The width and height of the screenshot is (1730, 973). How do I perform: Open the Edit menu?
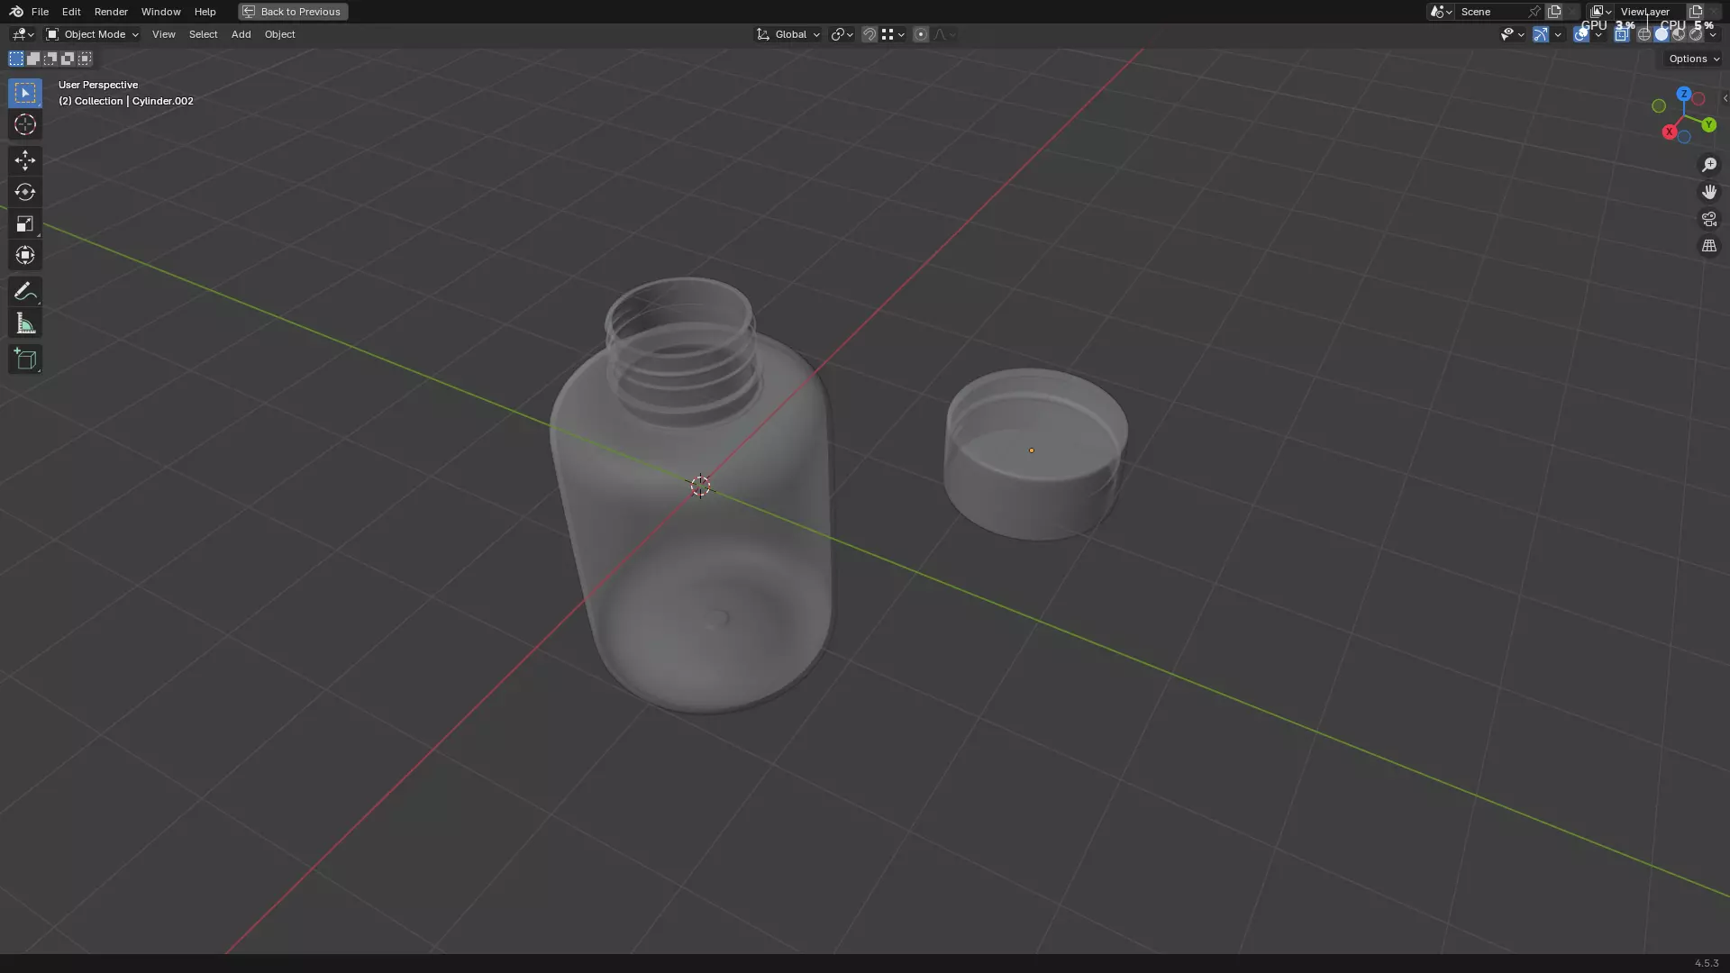click(x=71, y=12)
